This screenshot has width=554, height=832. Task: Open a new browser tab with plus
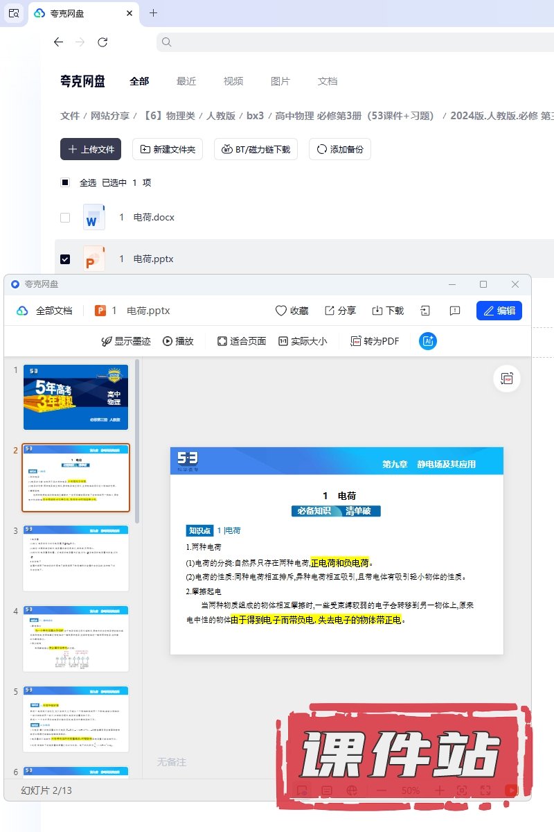click(154, 13)
